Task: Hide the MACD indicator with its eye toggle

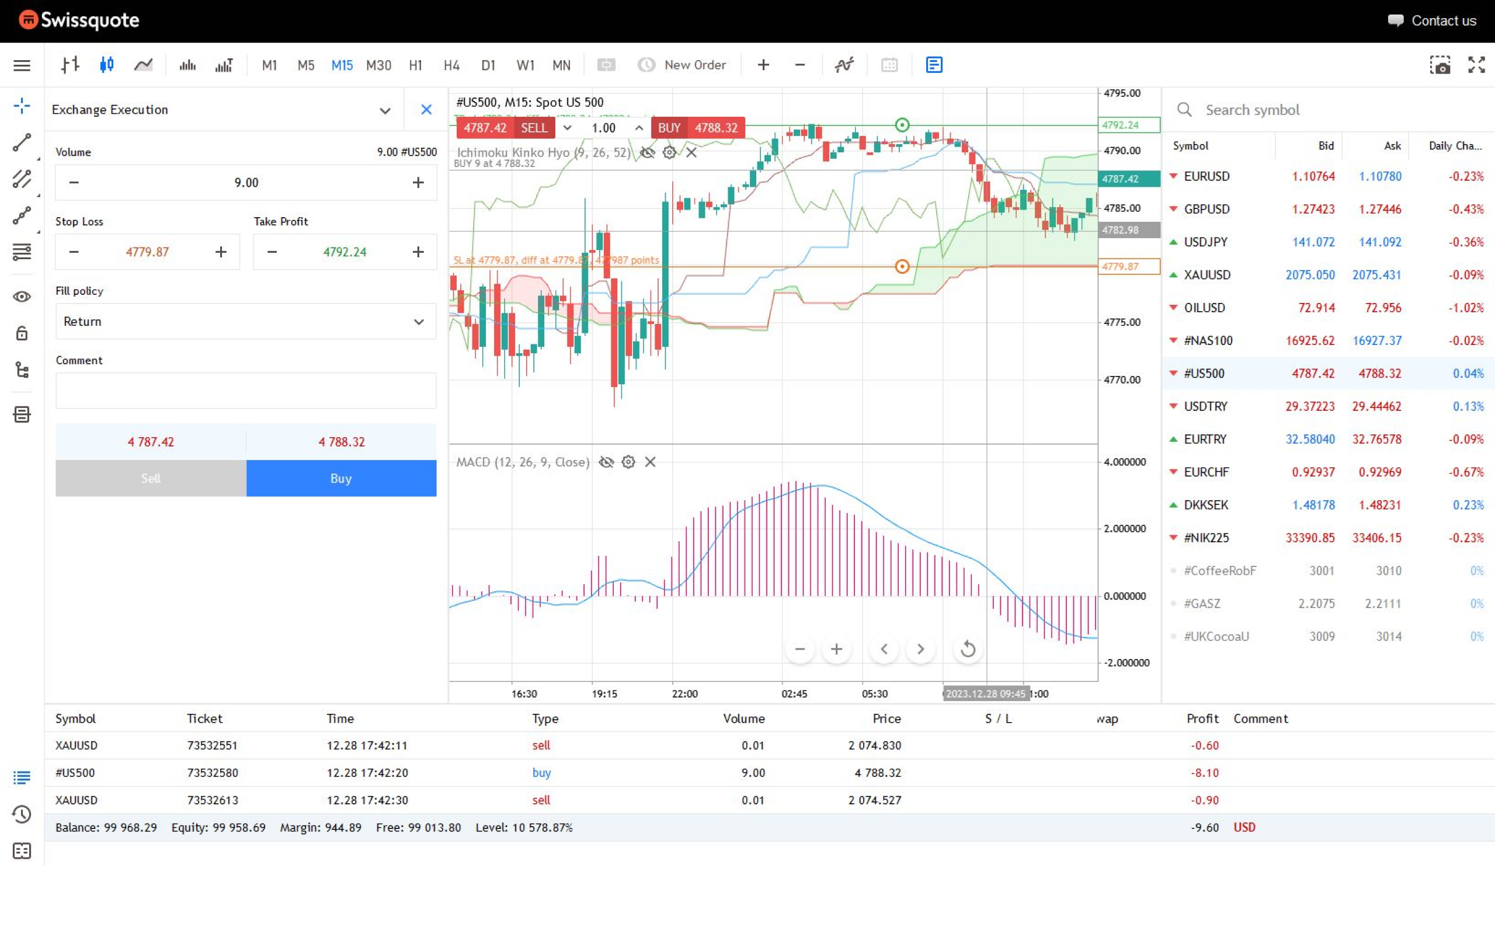Action: pyautogui.click(x=607, y=462)
